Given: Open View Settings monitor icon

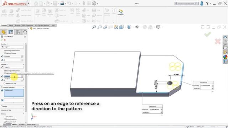Looking at the screenshot, I should tap(158, 27).
